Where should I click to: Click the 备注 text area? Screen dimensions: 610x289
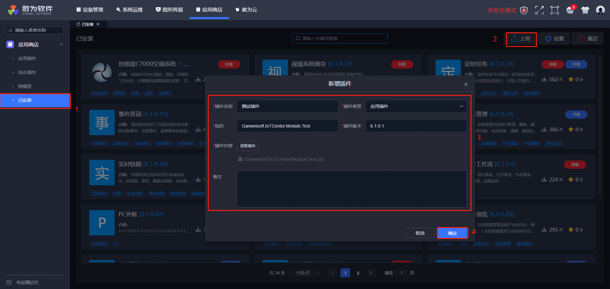point(352,189)
